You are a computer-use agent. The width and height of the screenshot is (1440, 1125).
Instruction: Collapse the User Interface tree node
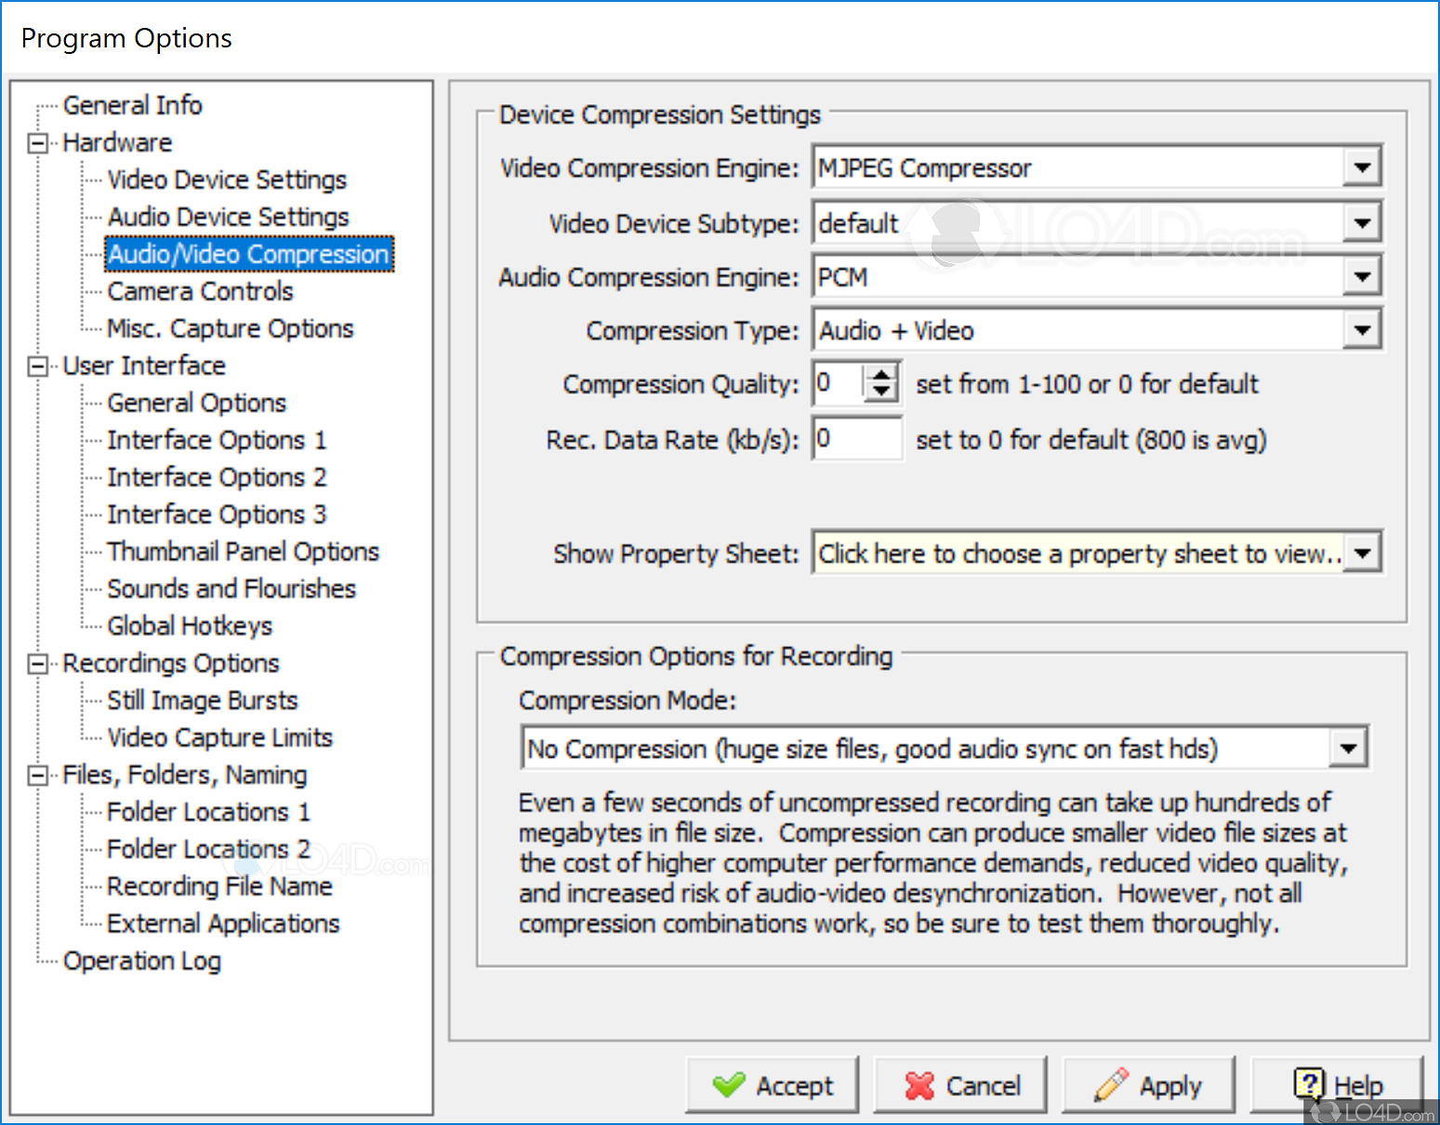[38, 366]
